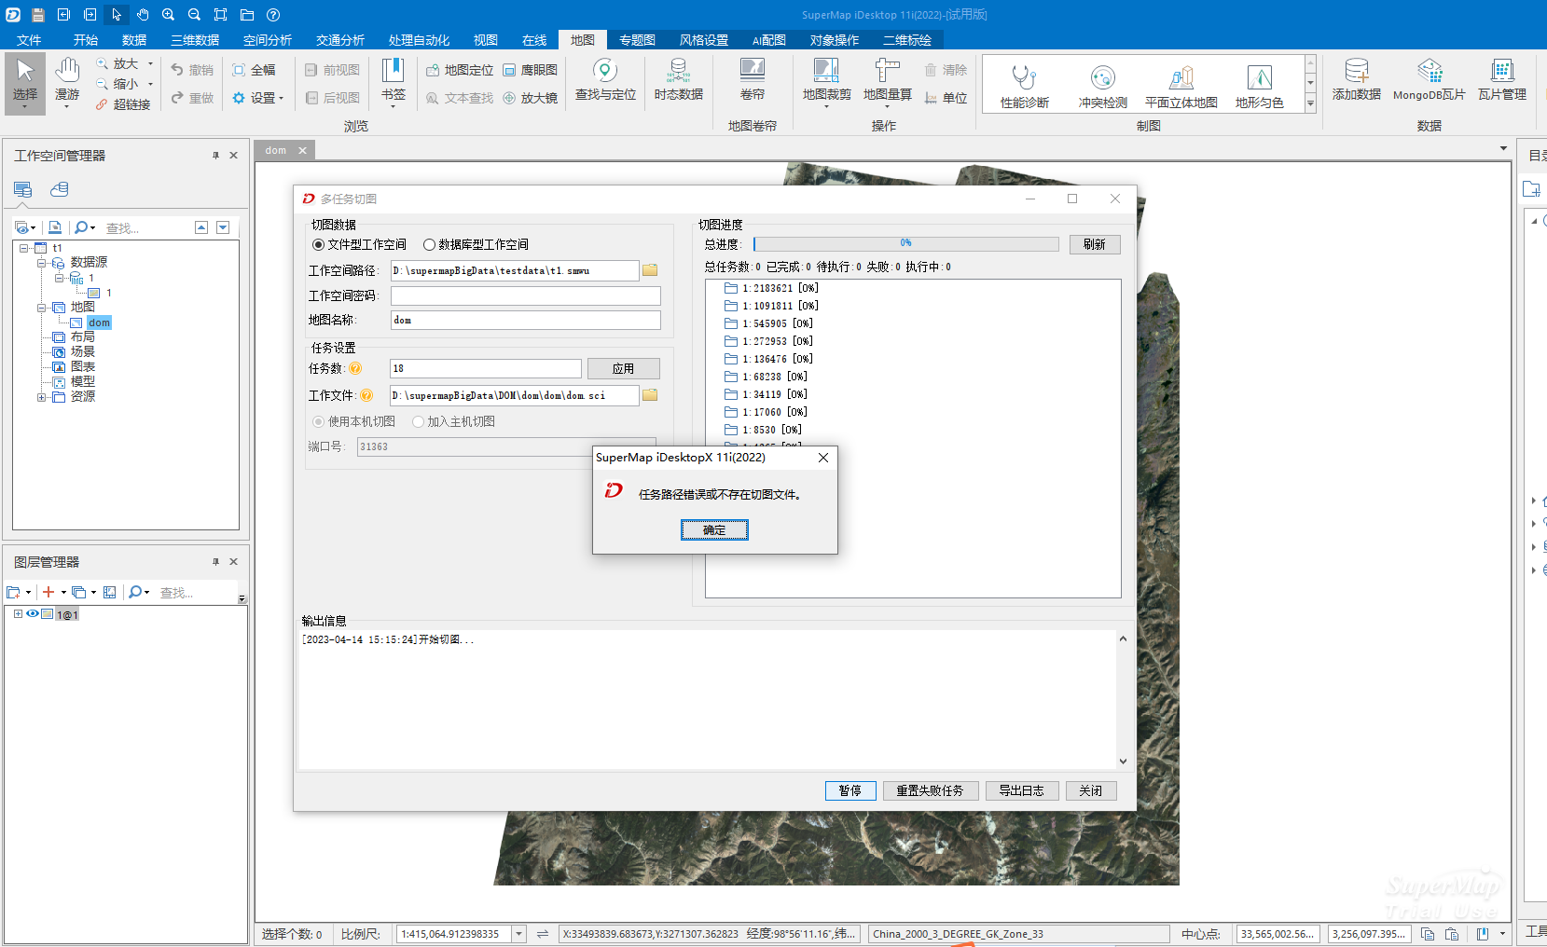Viewport: 1547px width, 947px height.
Task: Click the 工作空间密码 password field
Action: click(x=526, y=295)
